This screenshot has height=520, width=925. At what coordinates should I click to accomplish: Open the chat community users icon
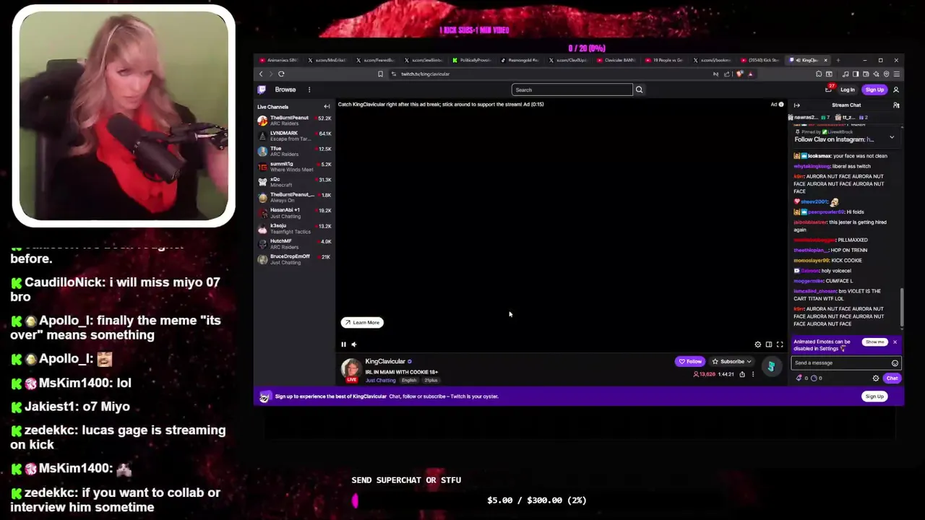pos(896,105)
